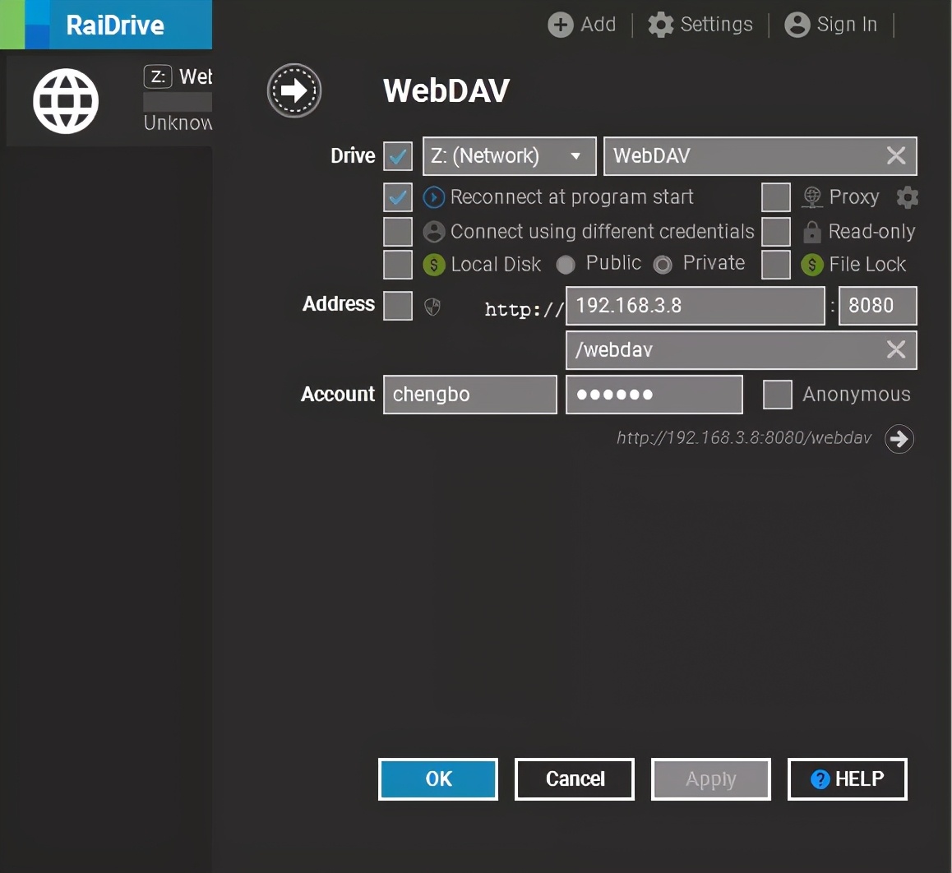952x873 pixels.
Task: Click the chengbo username field
Action: click(470, 395)
